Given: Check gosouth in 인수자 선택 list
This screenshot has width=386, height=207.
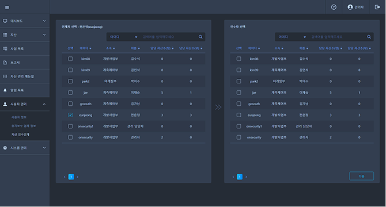Looking at the screenshot, I should [x=239, y=103].
